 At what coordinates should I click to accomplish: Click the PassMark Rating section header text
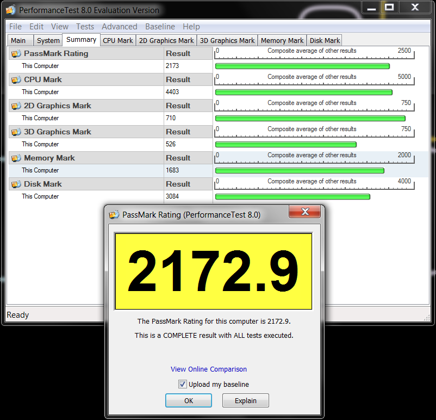coord(56,53)
